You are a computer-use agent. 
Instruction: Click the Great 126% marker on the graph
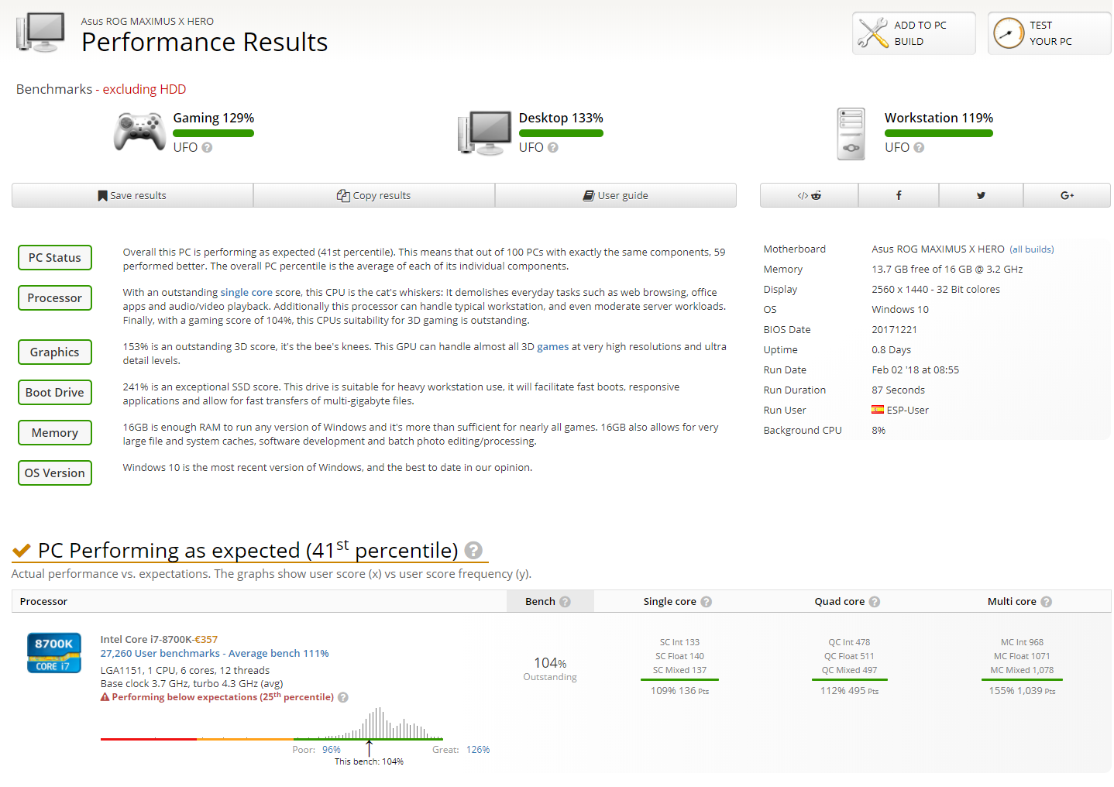pos(461,750)
